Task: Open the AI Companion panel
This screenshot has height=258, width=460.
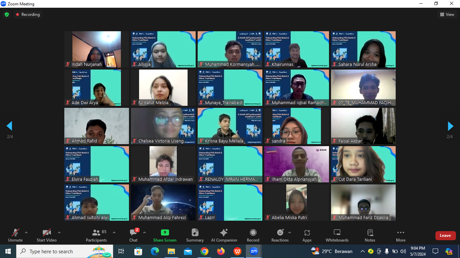Action: tap(224, 235)
